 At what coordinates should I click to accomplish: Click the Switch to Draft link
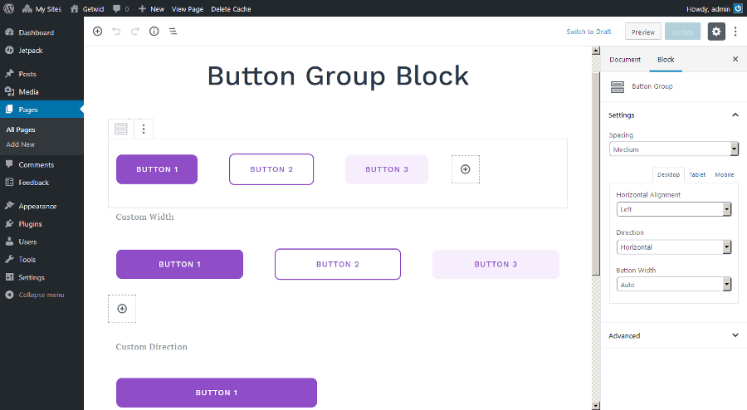point(588,32)
